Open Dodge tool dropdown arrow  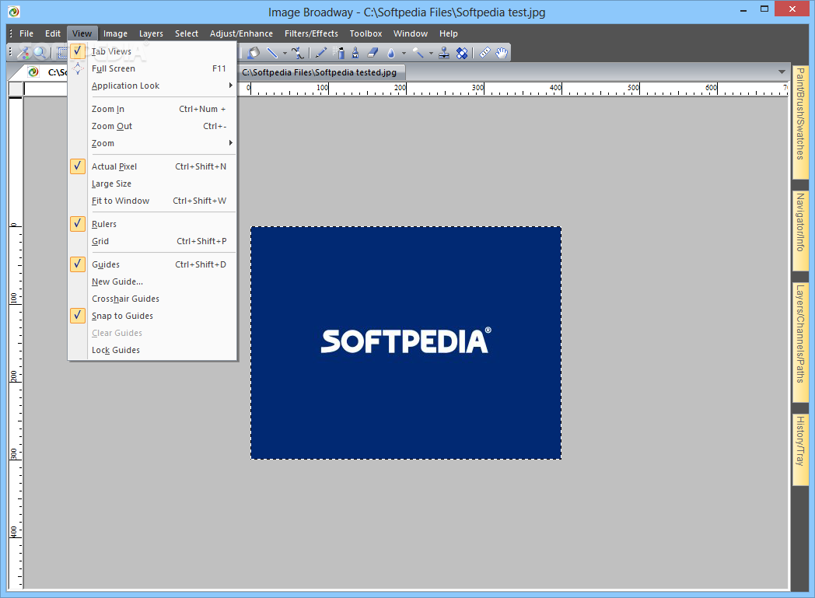[431, 53]
